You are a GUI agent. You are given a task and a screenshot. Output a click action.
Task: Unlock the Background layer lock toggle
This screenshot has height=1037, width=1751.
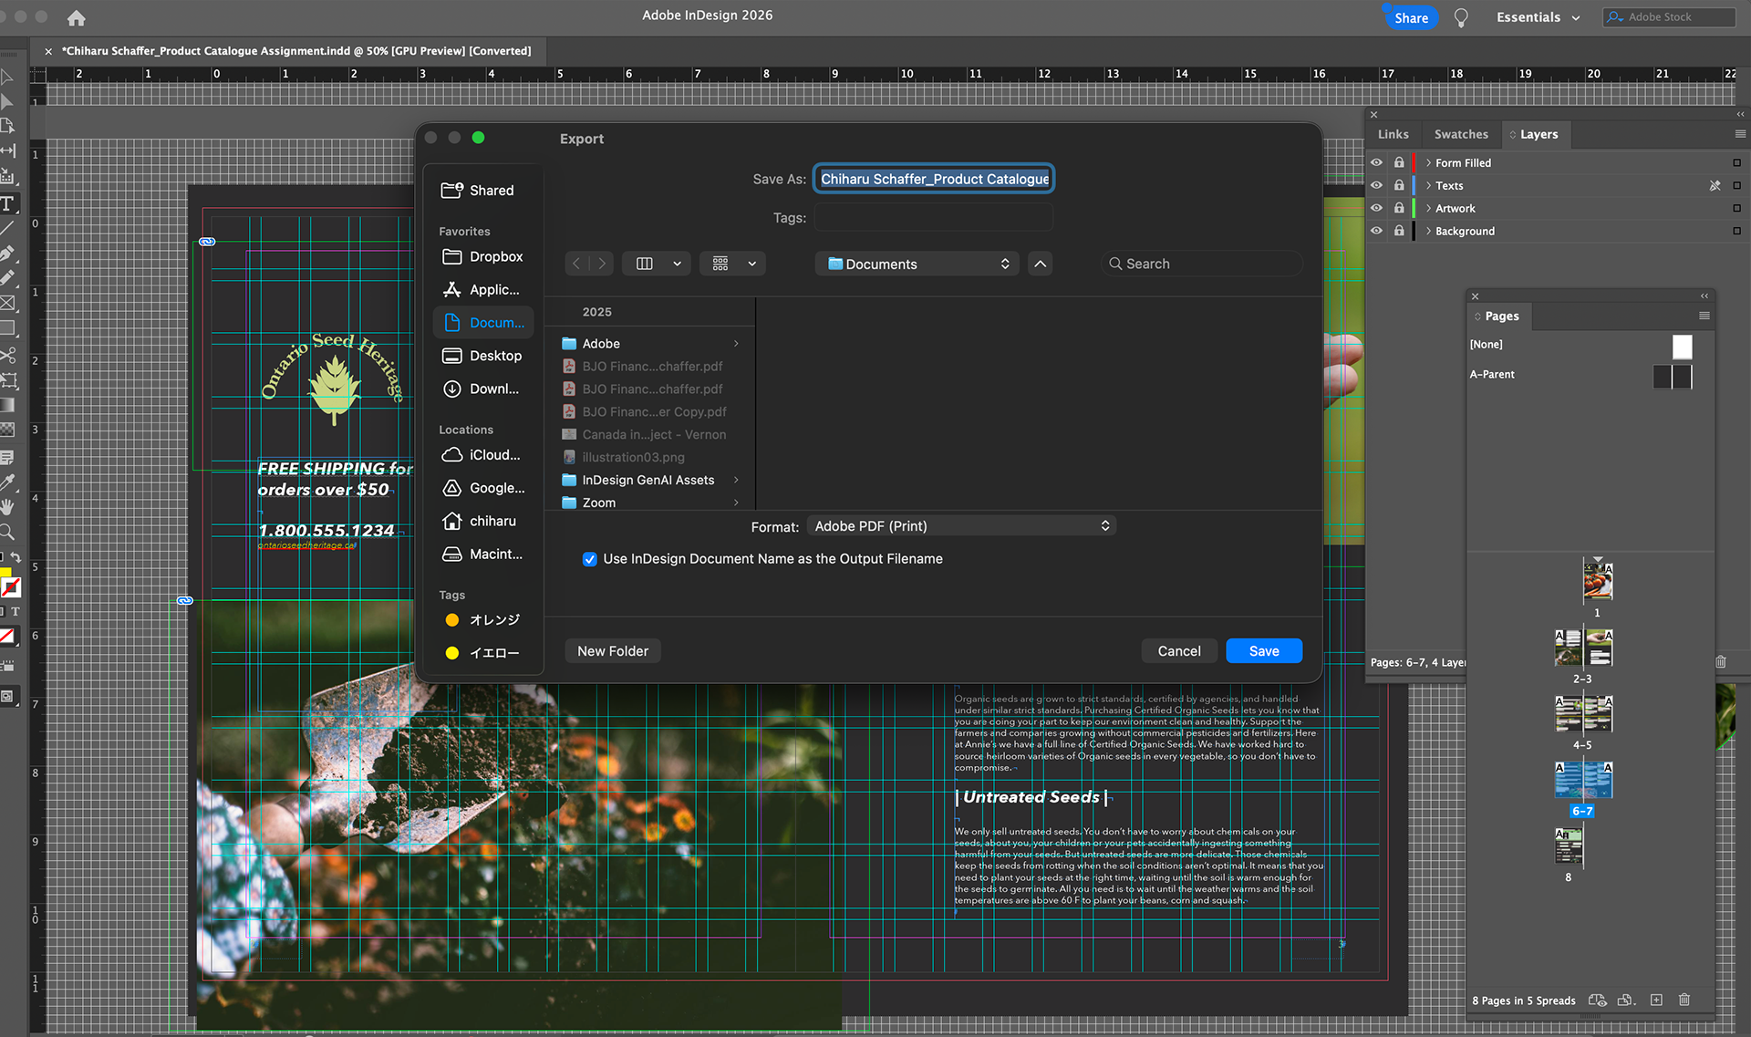point(1399,231)
